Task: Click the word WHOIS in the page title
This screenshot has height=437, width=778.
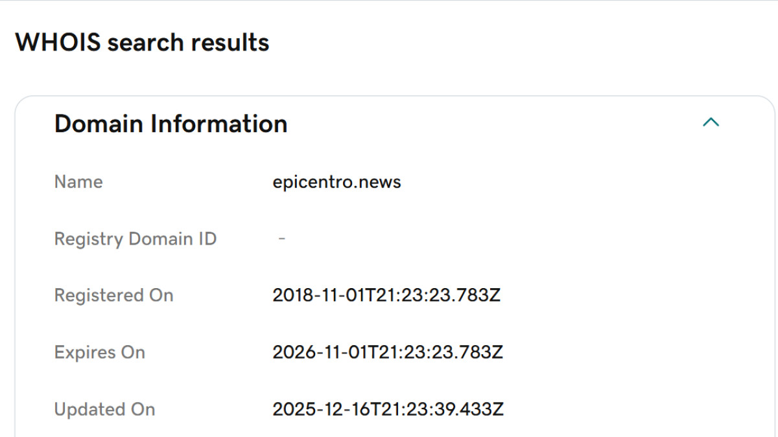Action: click(57, 43)
